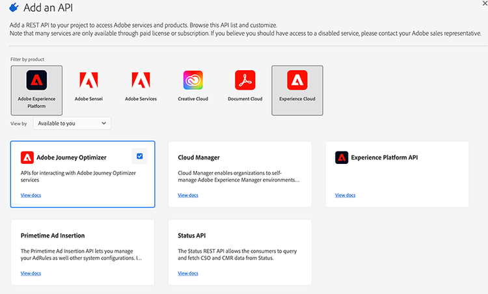Open View docs link for Adobe Journey Optimizer
Image resolution: width=488 pixels, height=294 pixels.
click(x=31, y=194)
